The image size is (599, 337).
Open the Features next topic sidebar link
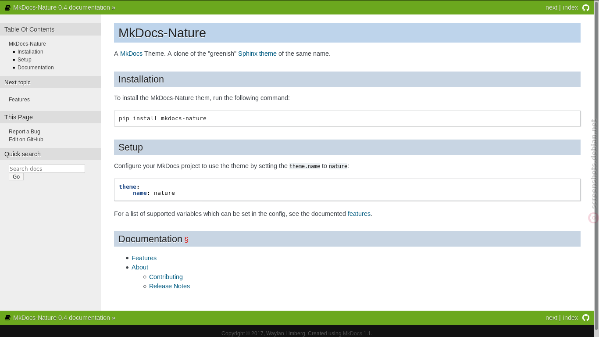point(19,100)
